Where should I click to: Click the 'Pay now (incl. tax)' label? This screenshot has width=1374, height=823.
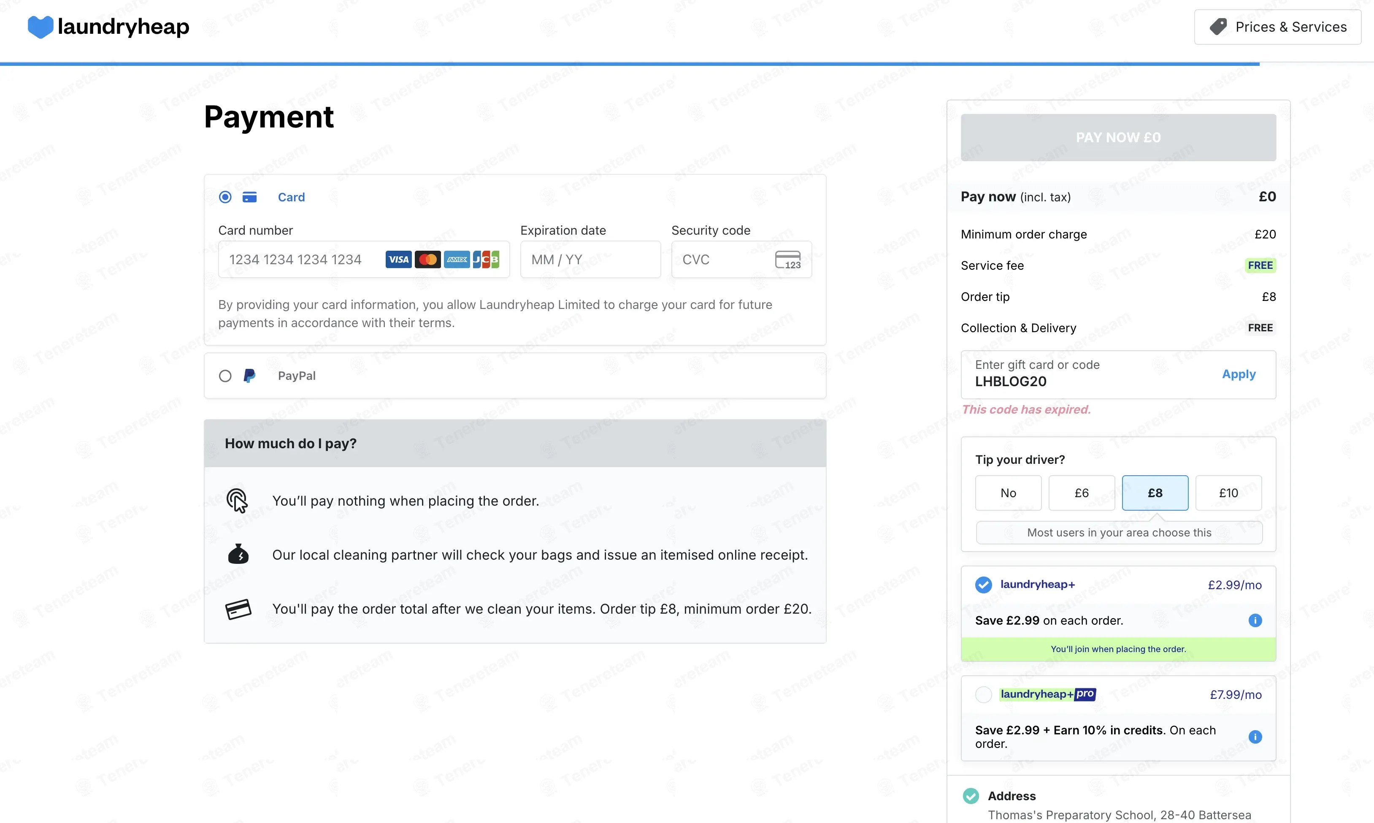tap(1015, 197)
